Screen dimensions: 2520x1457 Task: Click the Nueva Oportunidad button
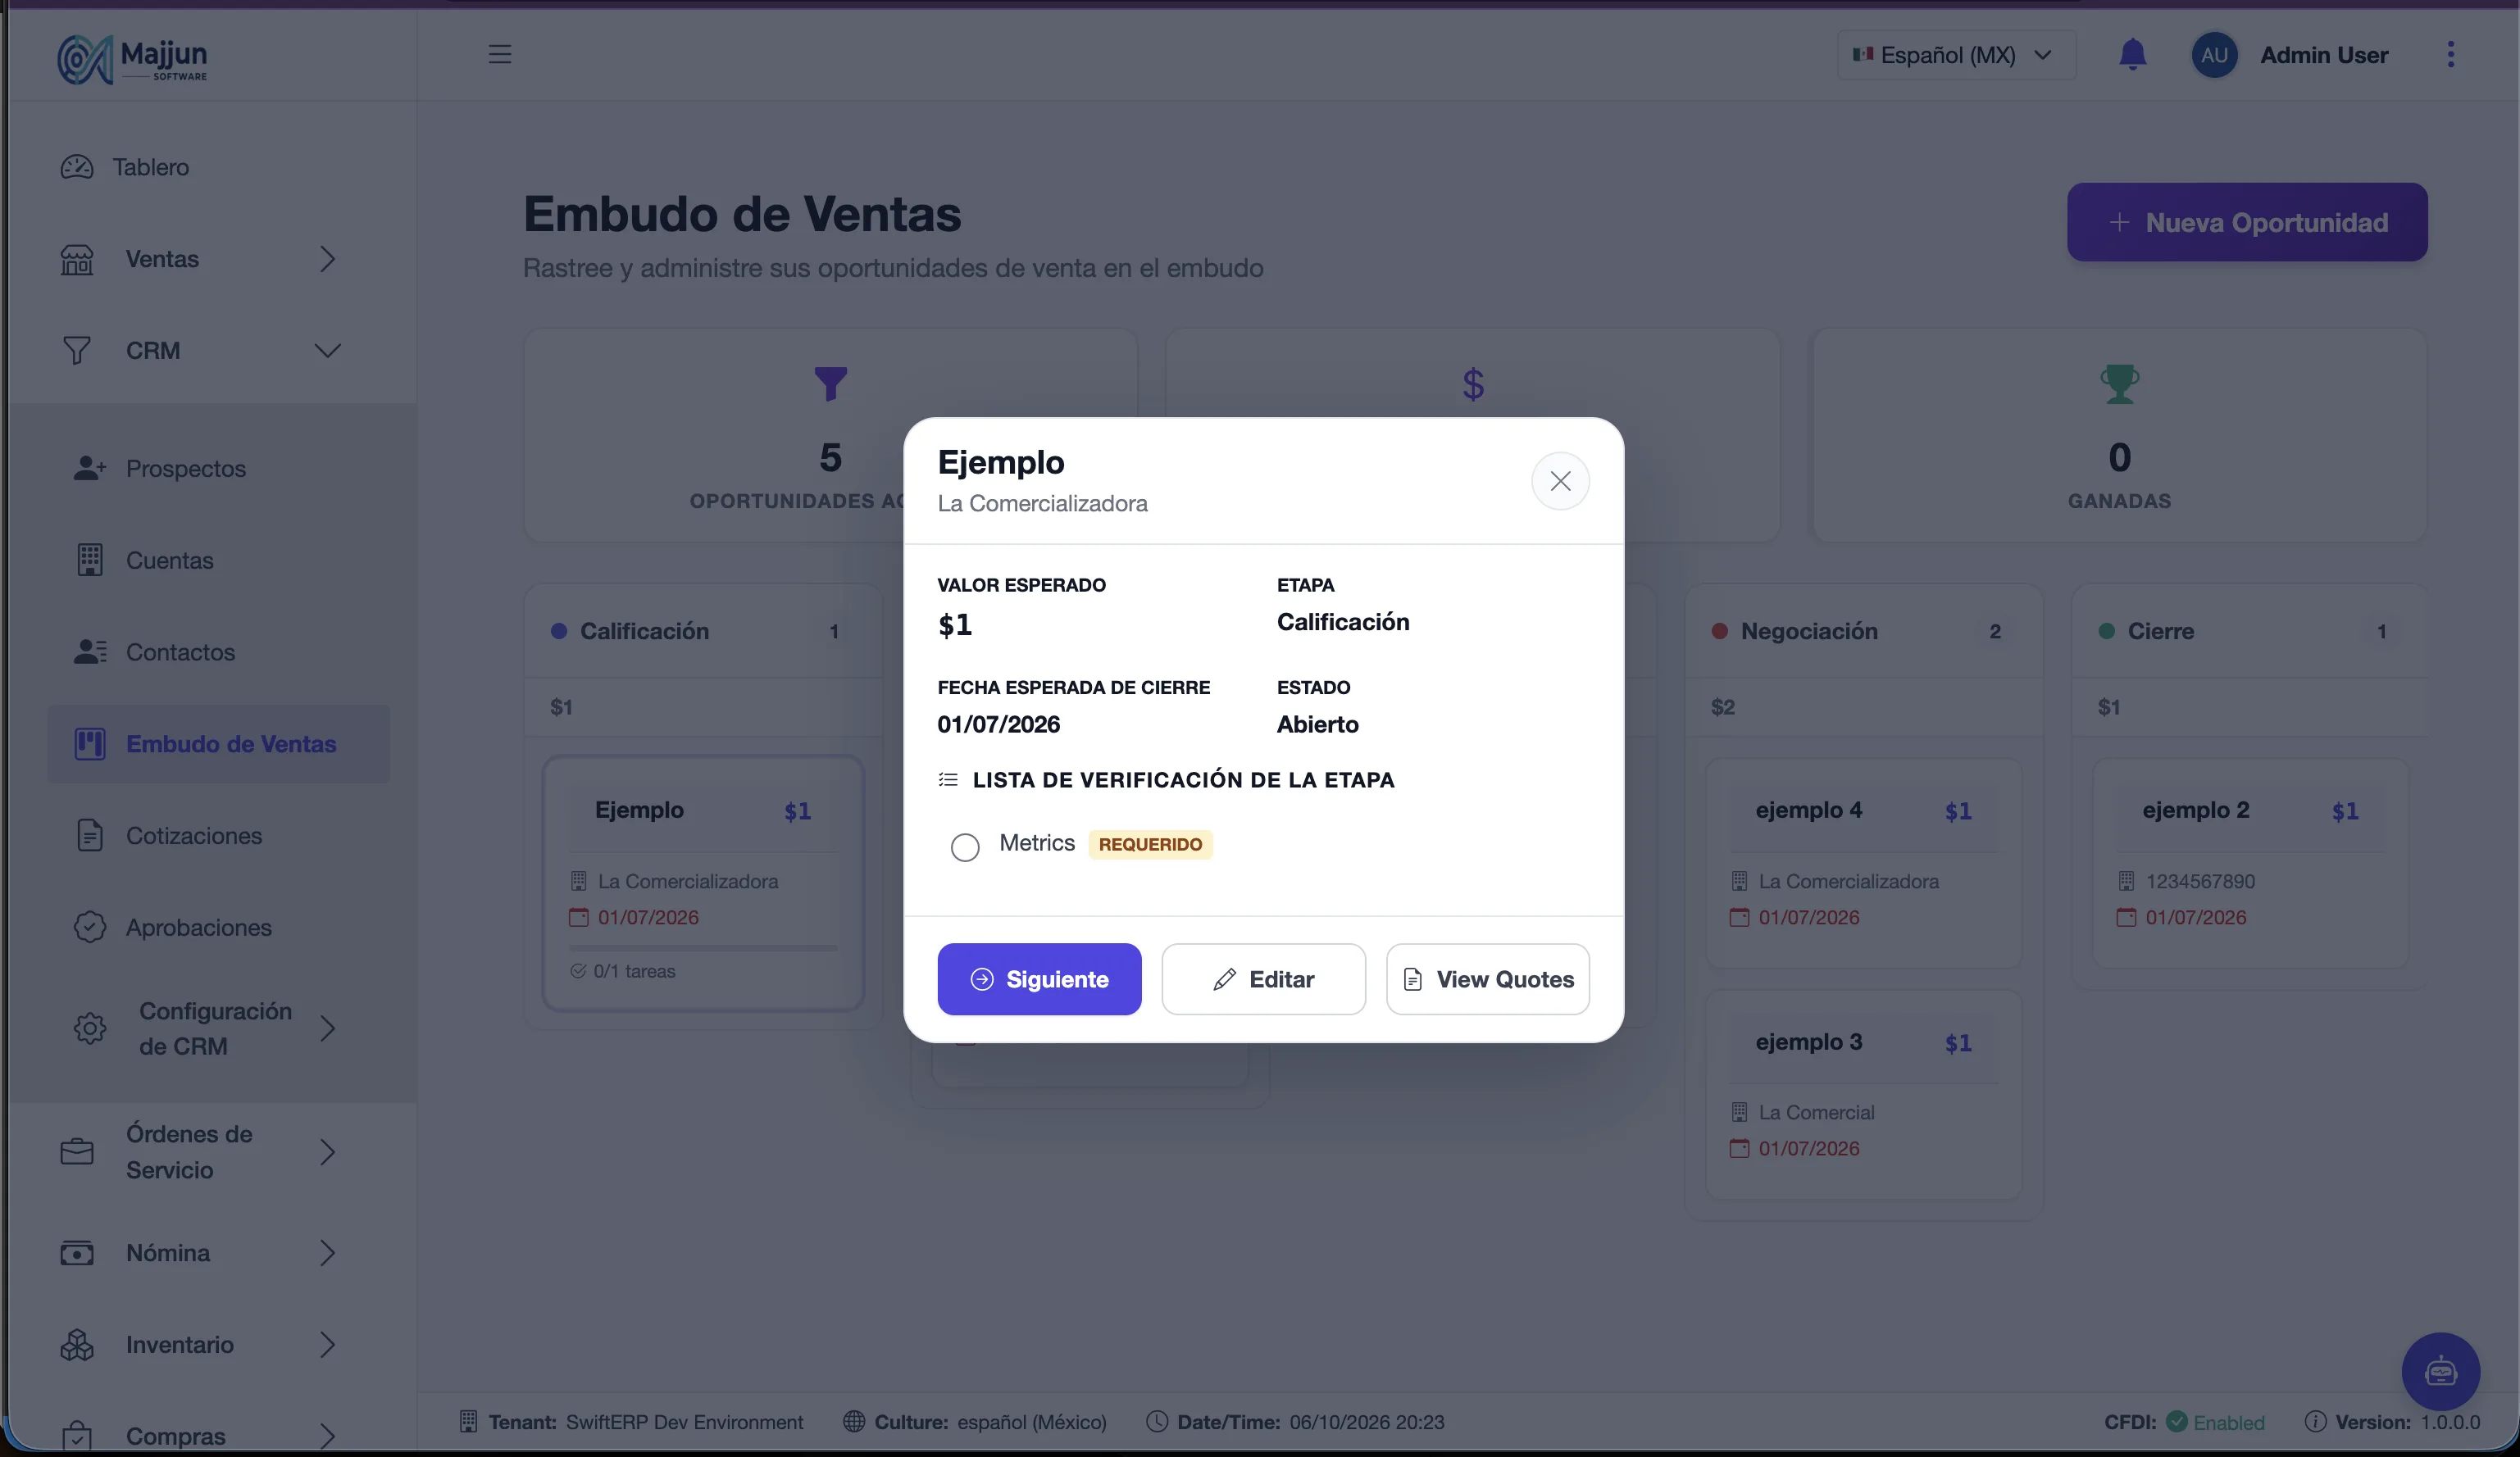pyautogui.click(x=2247, y=222)
